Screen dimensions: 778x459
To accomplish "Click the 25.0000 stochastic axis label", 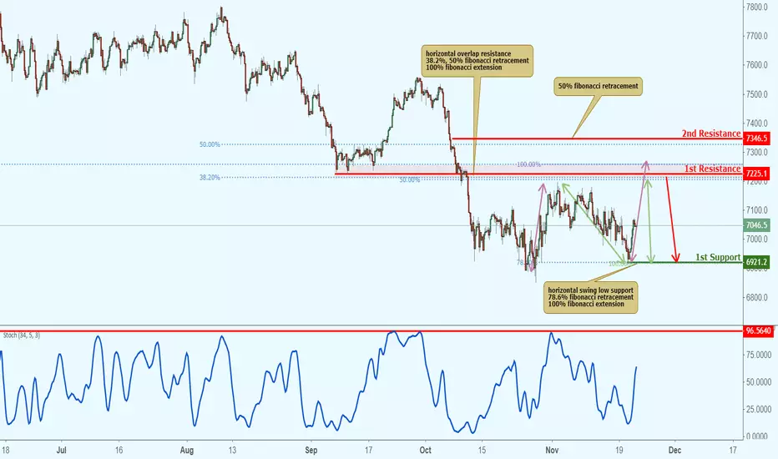I will click(759, 410).
